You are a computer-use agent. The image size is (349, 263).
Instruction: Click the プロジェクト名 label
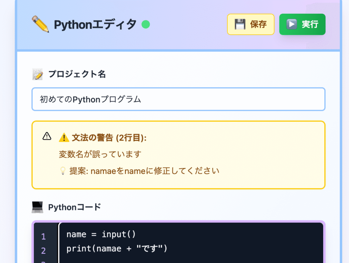point(77,74)
